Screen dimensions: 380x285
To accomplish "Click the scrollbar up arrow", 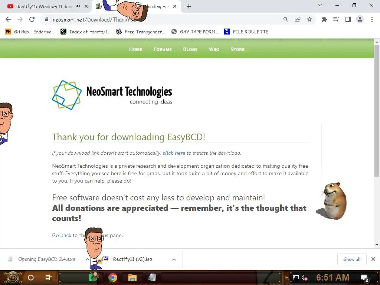I will [x=377, y=42].
